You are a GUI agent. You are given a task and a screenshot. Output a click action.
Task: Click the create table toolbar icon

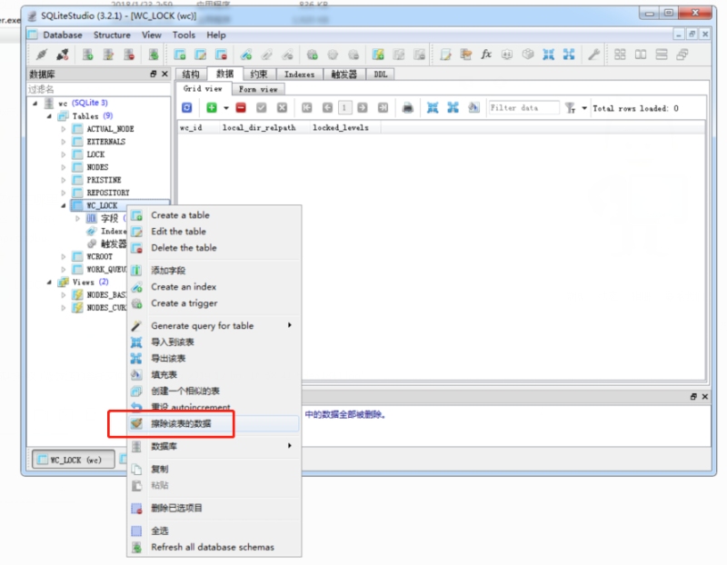(x=180, y=55)
